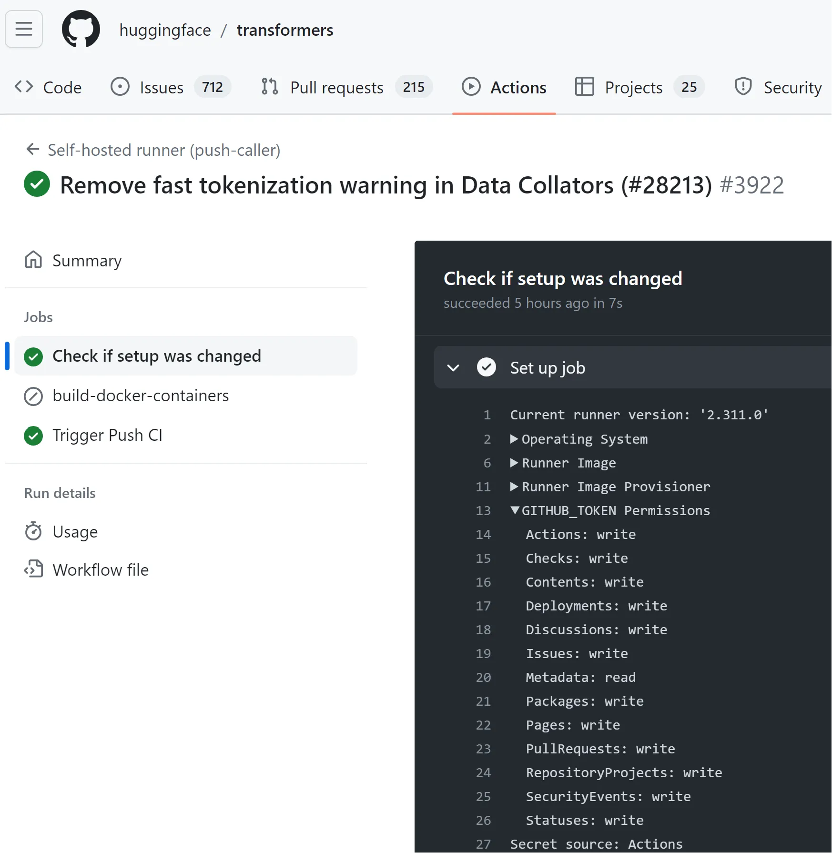The image size is (832, 853).
Task: Click the Workflow file code icon
Action: pyautogui.click(x=33, y=569)
